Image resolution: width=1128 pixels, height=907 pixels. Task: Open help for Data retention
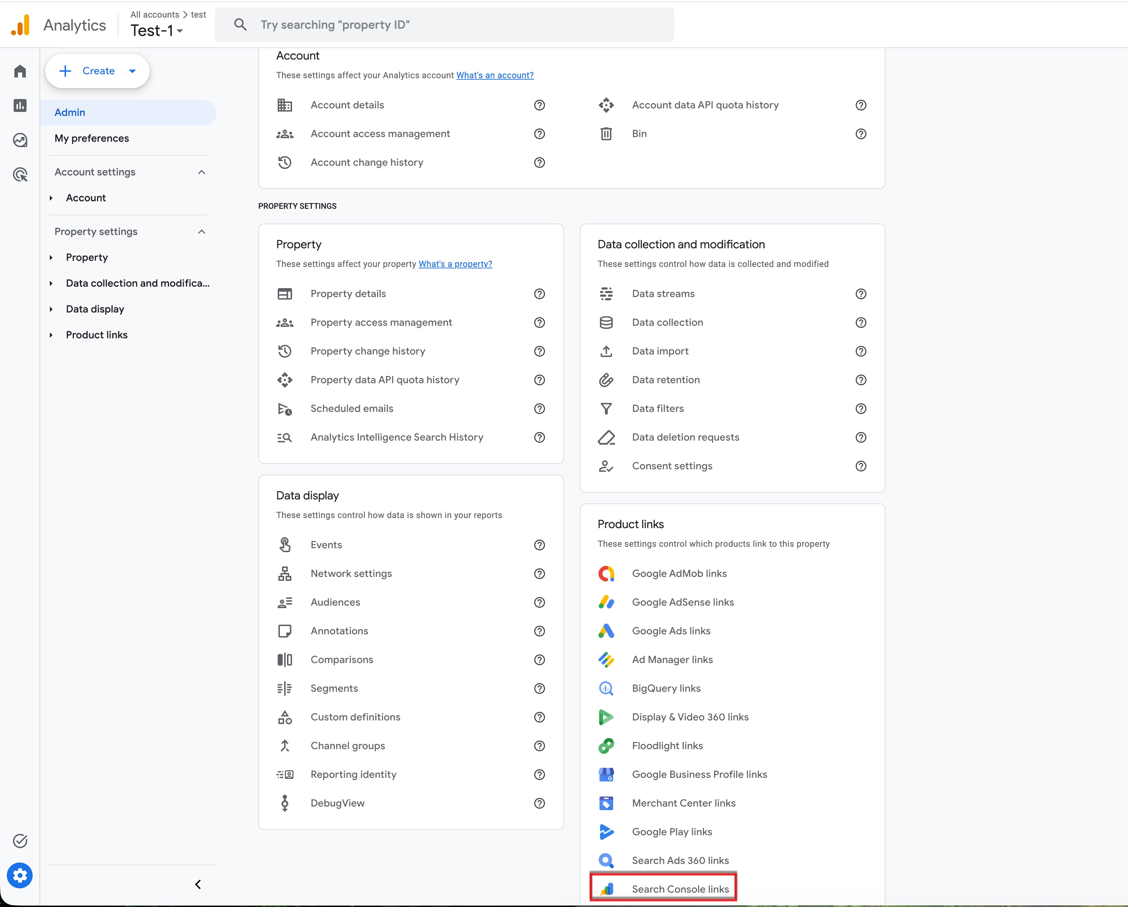[x=861, y=380]
